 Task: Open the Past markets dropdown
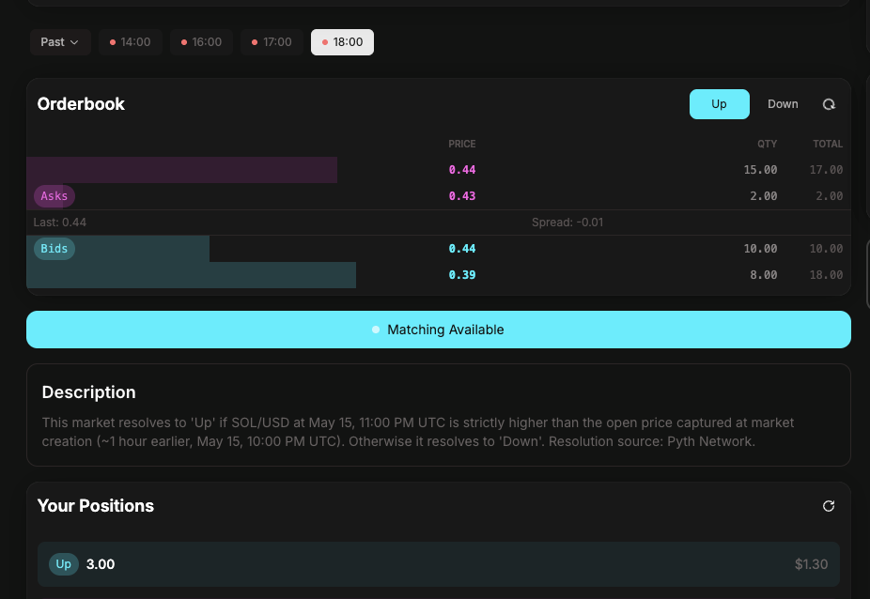click(x=60, y=42)
